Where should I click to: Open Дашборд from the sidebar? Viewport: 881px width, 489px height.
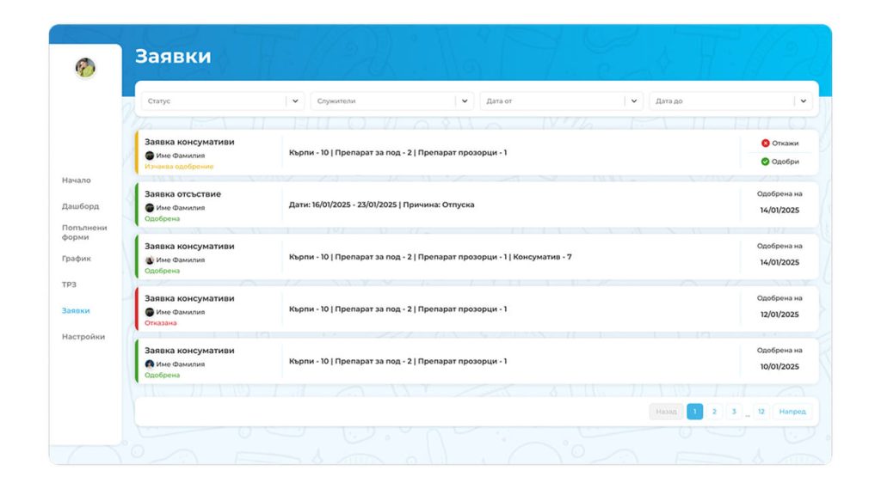click(80, 206)
